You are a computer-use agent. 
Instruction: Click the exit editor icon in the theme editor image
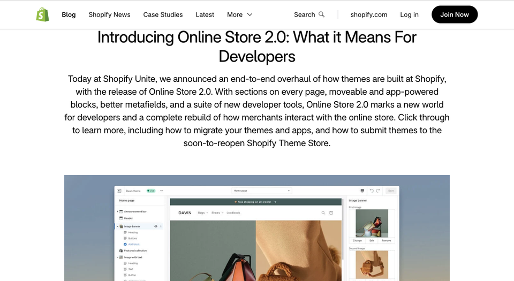click(x=119, y=191)
